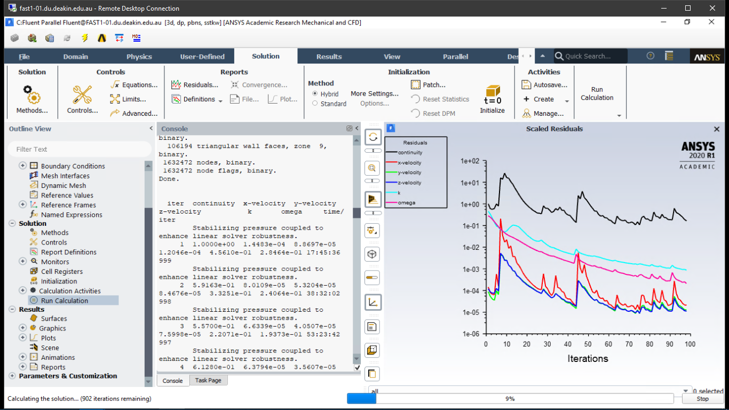Open Manage calculation activities
Viewport: 729px width, 410px height.
[x=543, y=113]
